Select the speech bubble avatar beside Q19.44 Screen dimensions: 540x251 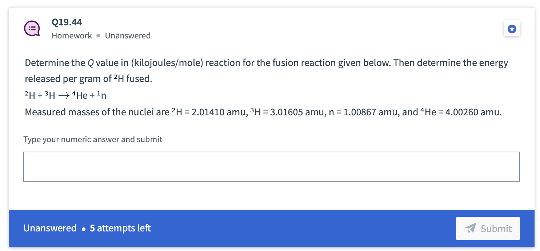(32, 28)
